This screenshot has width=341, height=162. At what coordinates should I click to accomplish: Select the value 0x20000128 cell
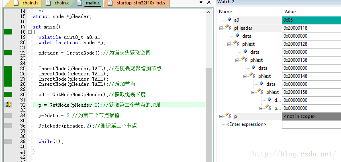311,44
